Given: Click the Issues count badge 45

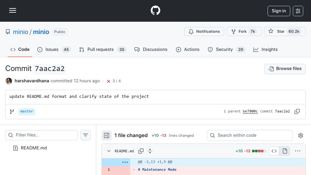Looking at the screenshot, I should 66,50.
